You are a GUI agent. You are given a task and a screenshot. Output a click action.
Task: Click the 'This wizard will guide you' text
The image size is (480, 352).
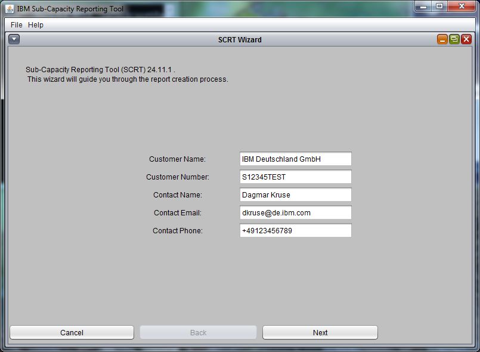(128, 79)
